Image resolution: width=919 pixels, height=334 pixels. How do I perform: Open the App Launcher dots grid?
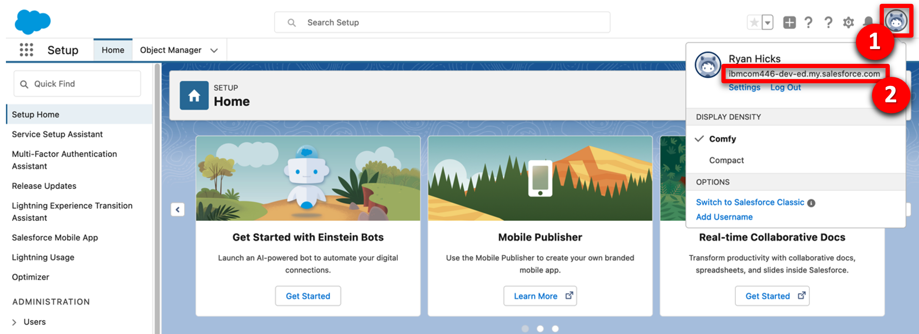click(26, 50)
